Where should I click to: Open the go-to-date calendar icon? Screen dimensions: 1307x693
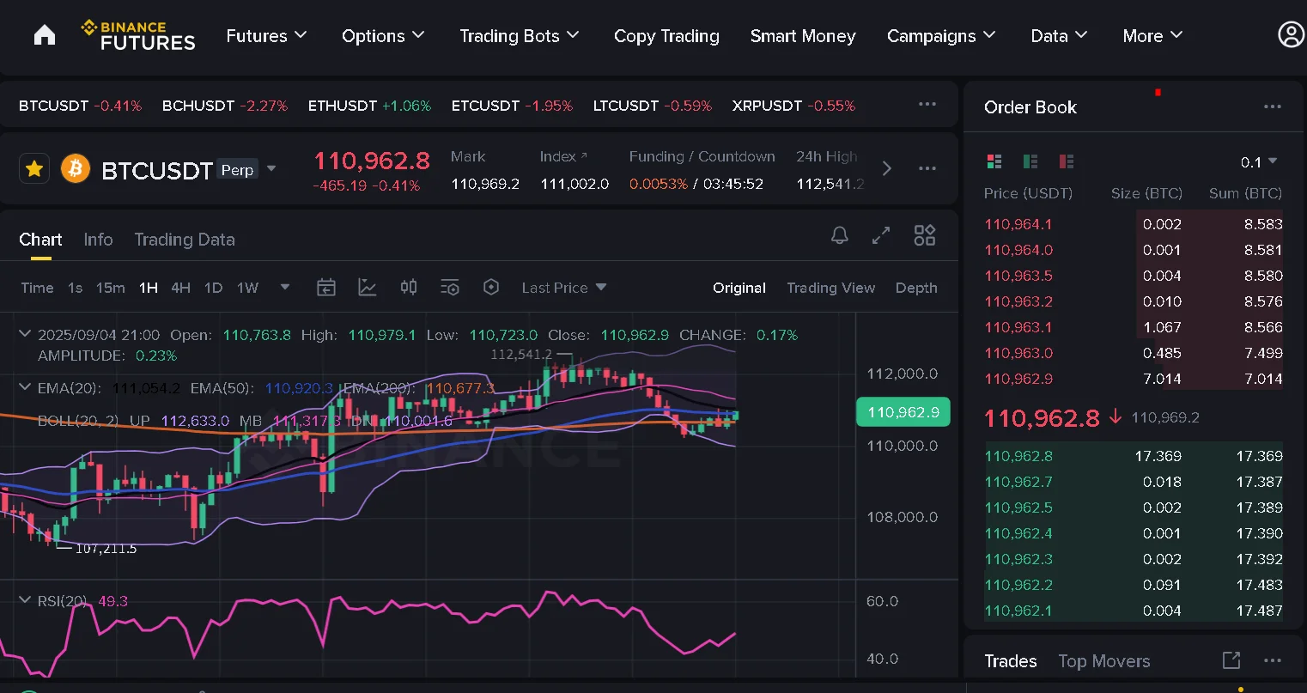click(326, 288)
